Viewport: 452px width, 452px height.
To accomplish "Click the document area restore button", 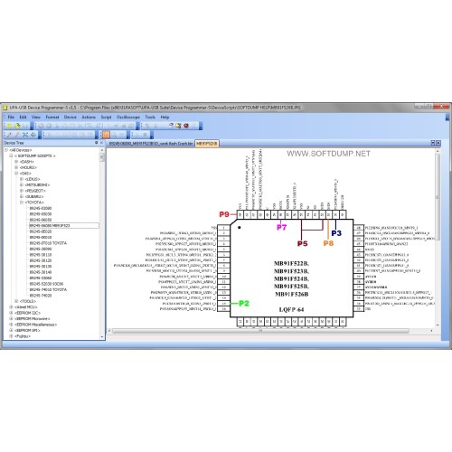I will 433,143.
